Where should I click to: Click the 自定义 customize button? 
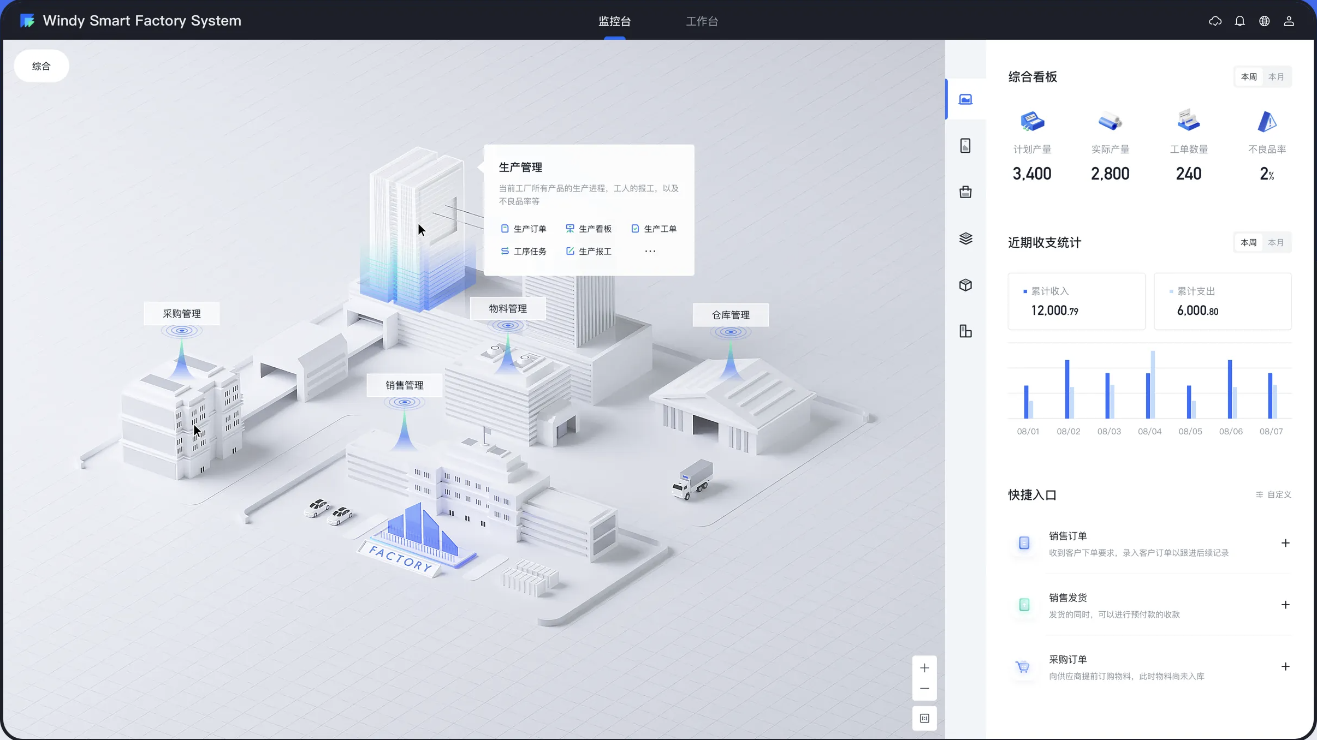point(1273,494)
